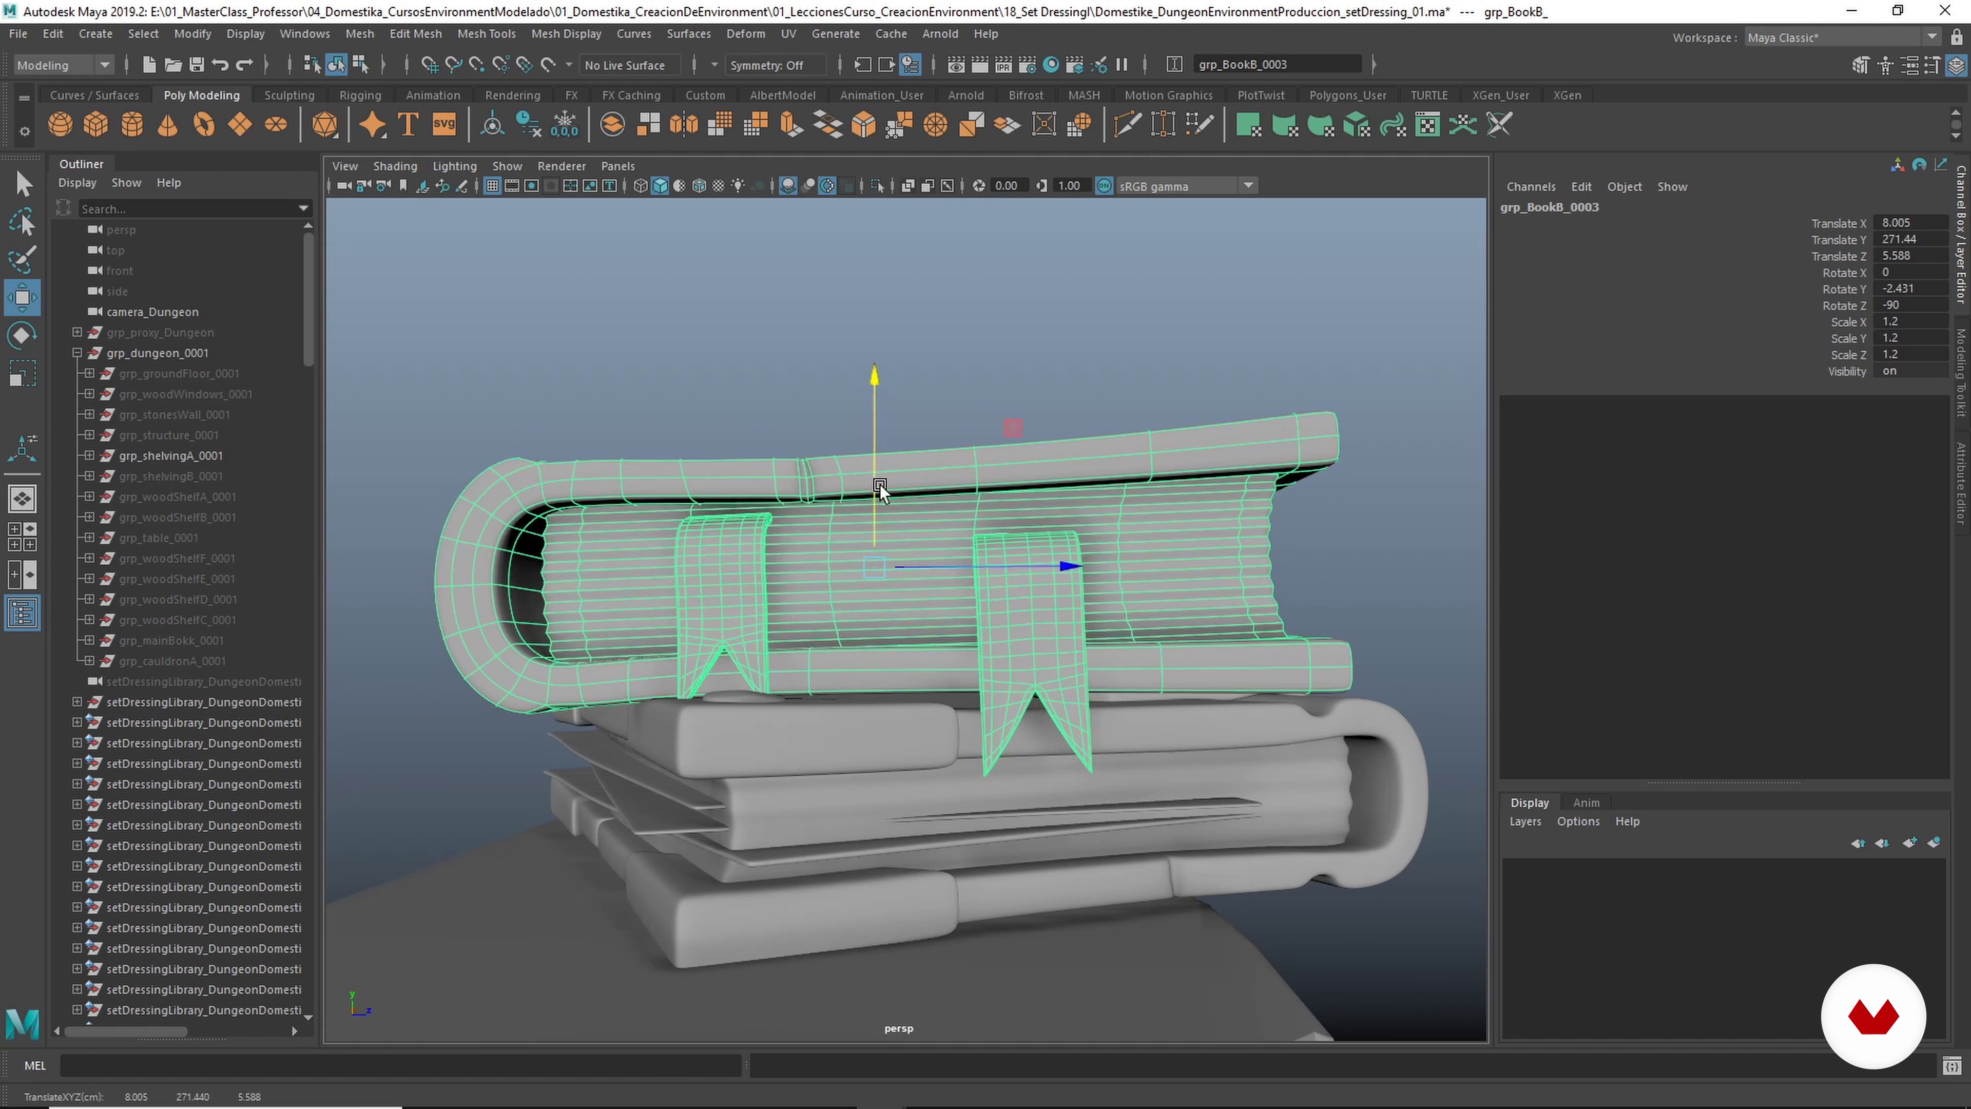Viewport: 1971px width, 1109px height.
Task: Open Script Editor icon beside command line
Action: point(1952,1065)
